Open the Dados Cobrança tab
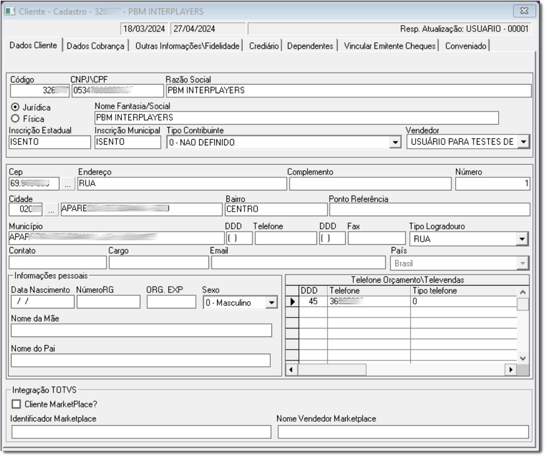The height and width of the screenshot is (456, 545). pyautogui.click(x=95, y=46)
